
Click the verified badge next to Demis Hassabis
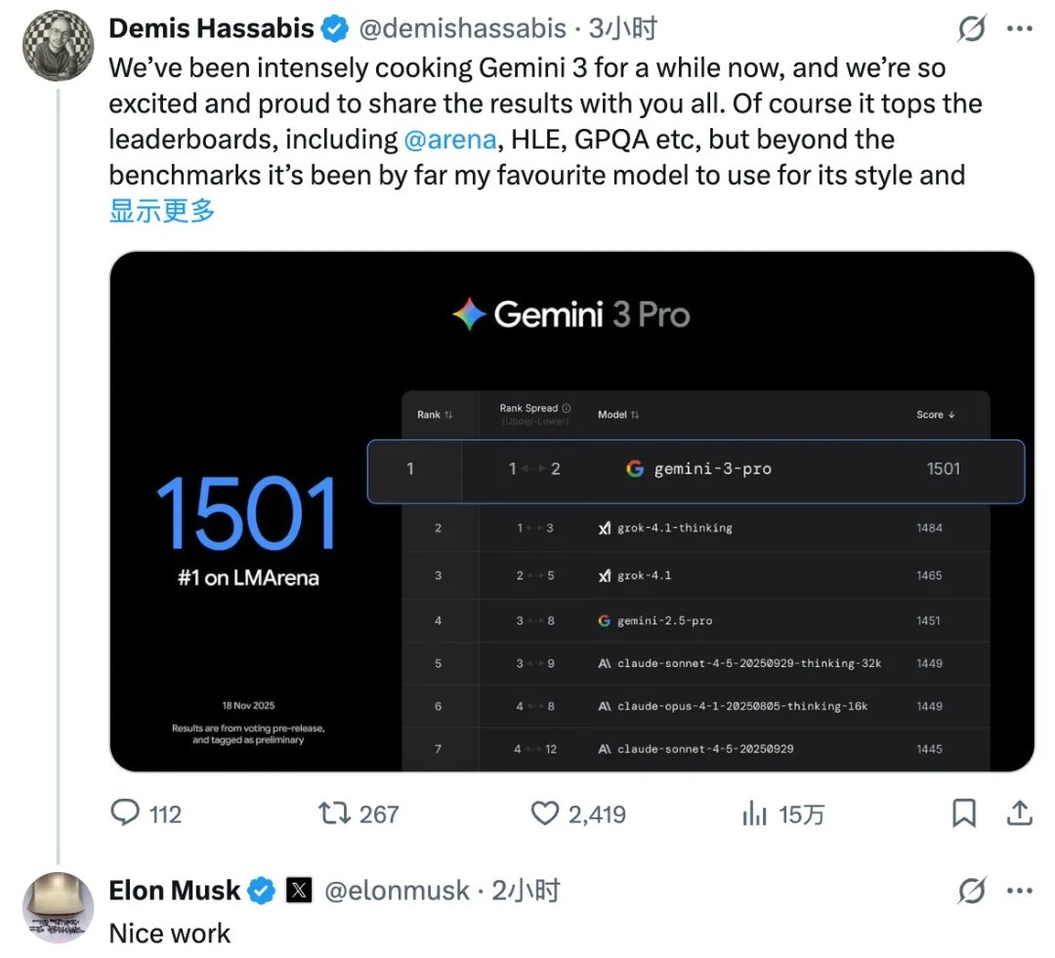[x=333, y=28]
